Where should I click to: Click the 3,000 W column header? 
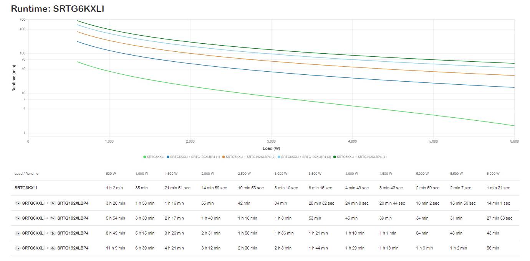pyautogui.click(x=281, y=174)
